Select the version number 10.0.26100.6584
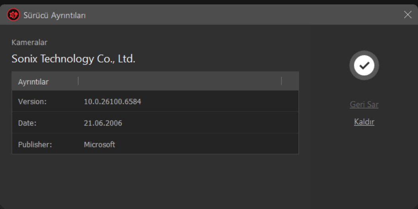The image size is (418, 209). pyautogui.click(x=112, y=102)
